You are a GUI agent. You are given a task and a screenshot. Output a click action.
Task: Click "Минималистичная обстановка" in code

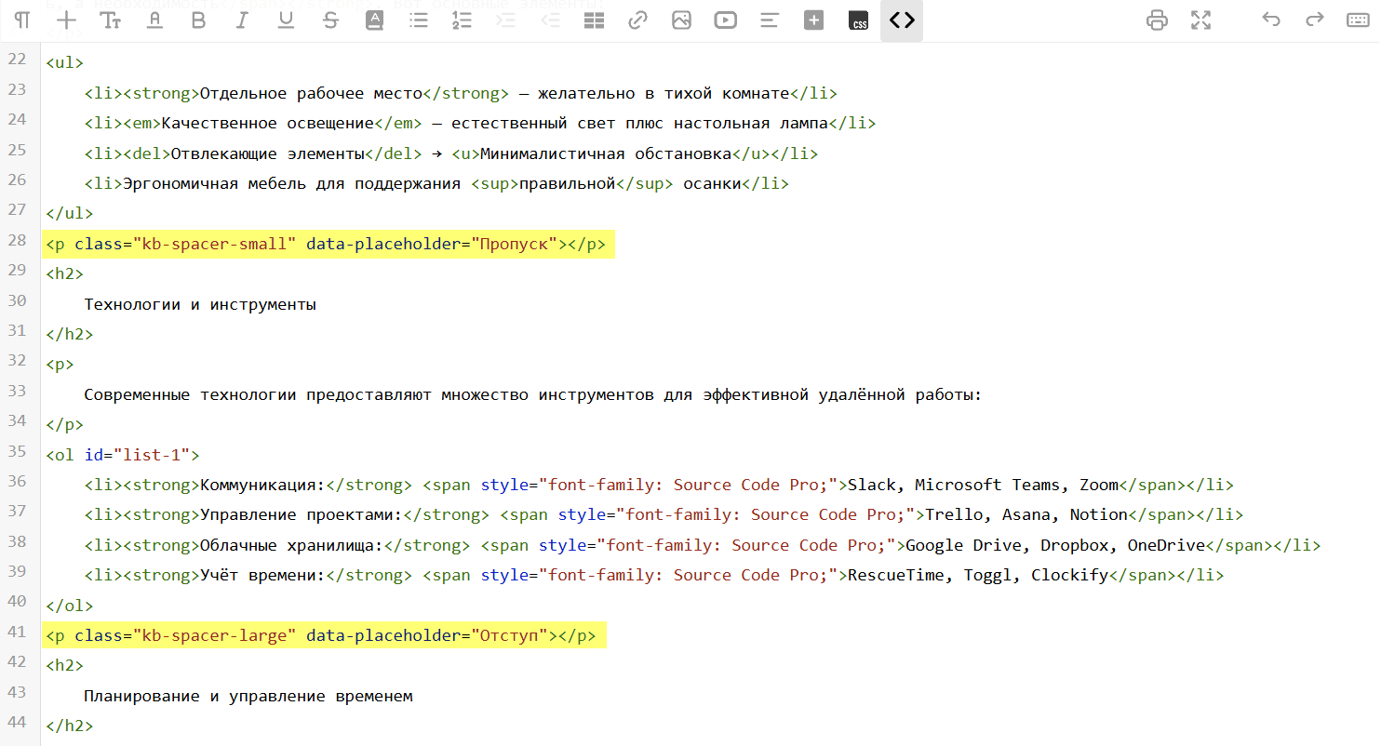[606, 153]
